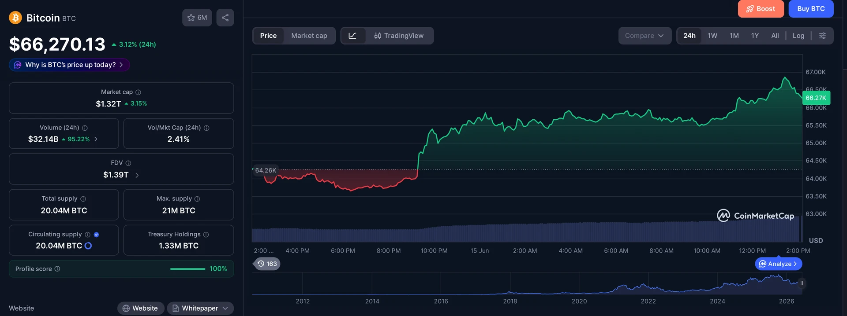Click the CoinMarketCap AI icon in price question
This screenshot has height=316, width=847.
tap(18, 65)
